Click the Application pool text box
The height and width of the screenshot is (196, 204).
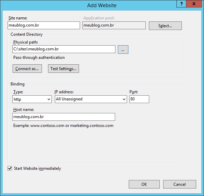pos(114,25)
